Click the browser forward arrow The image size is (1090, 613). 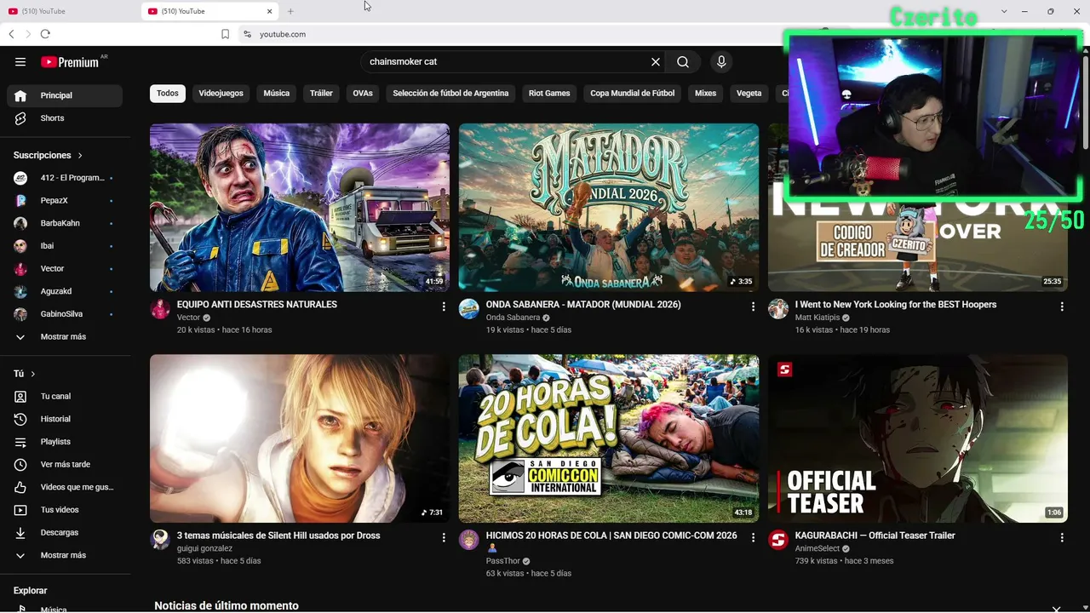coord(28,34)
